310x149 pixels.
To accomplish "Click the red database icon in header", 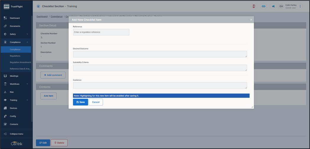I will (x=254, y=6).
